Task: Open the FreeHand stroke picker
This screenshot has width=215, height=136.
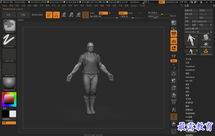Action: [9, 41]
